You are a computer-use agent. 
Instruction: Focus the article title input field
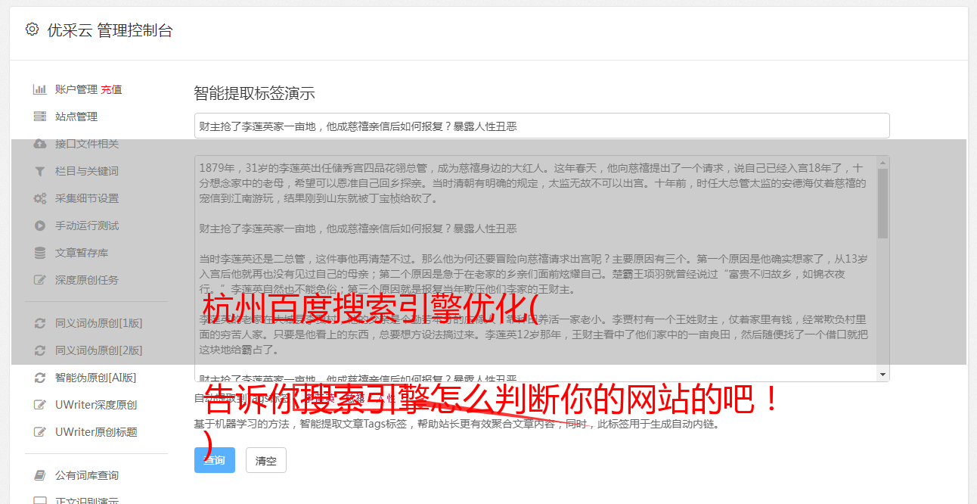coord(541,126)
